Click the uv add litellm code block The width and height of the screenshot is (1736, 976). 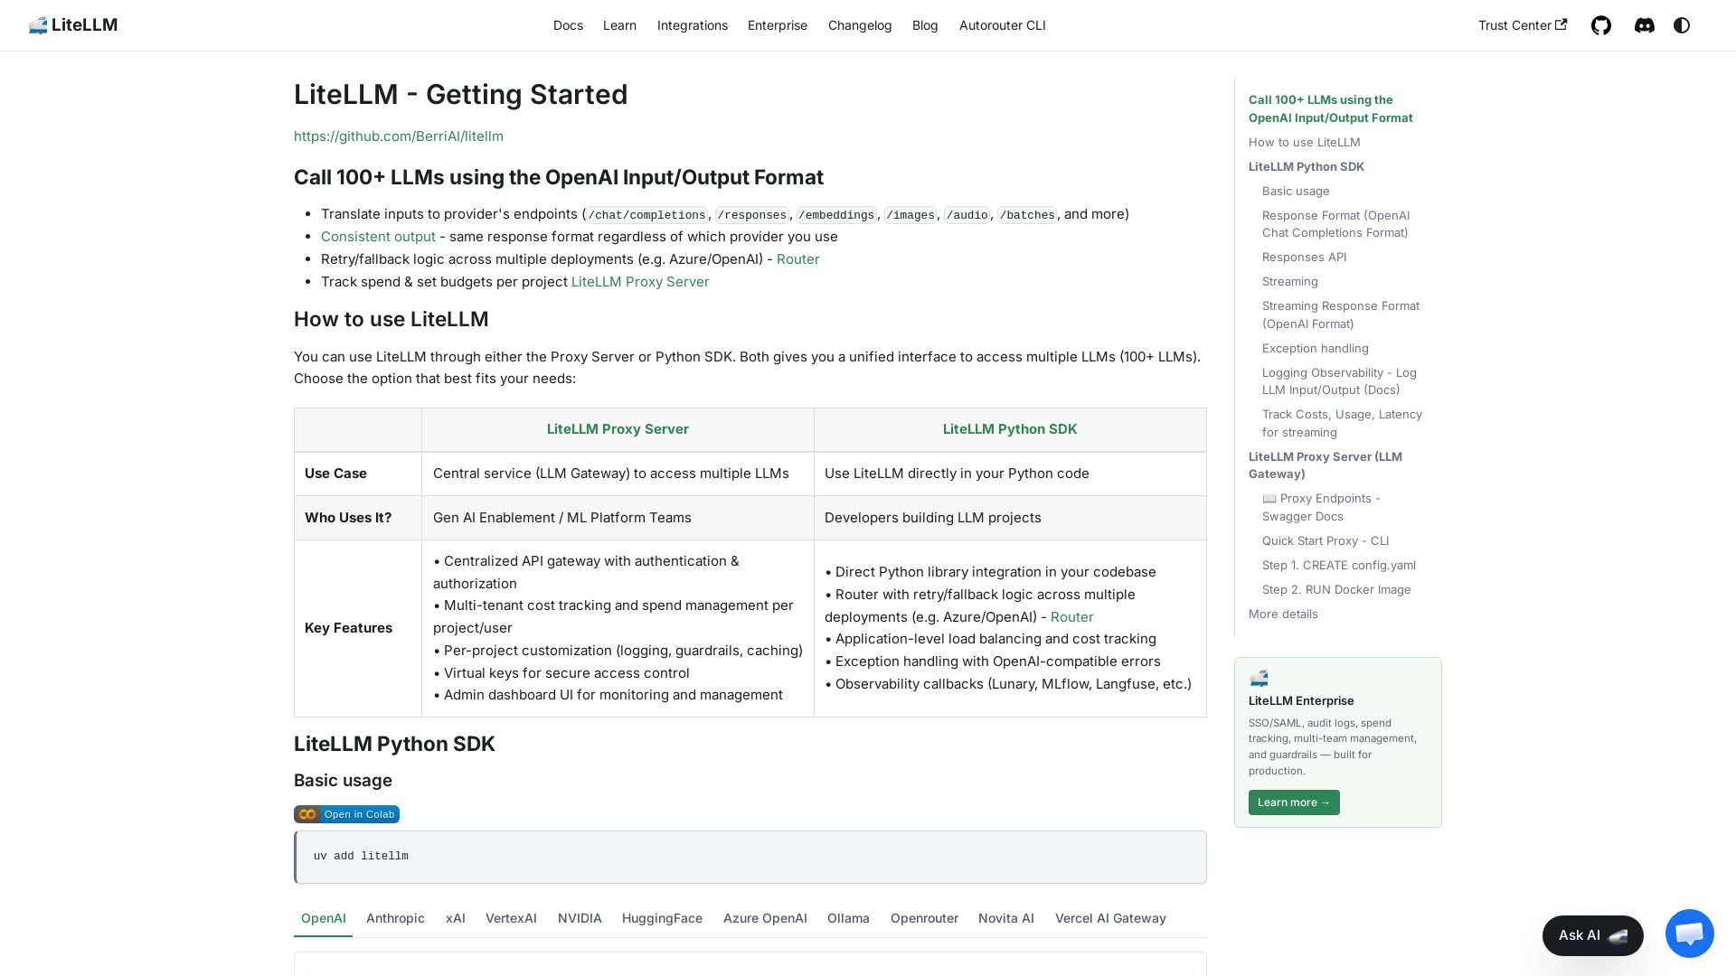pyautogui.click(x=750, y=857)
